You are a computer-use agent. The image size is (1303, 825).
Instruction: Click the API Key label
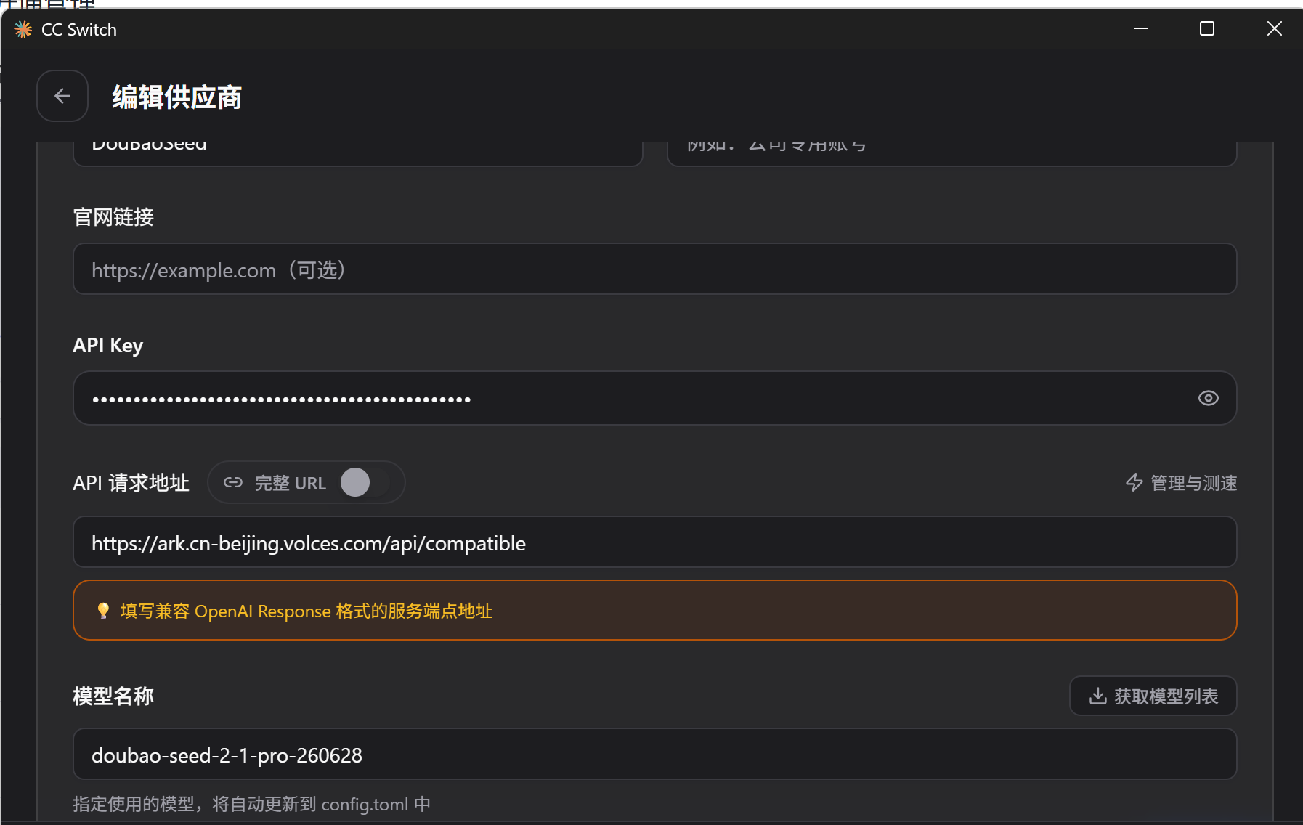pyautogui.click(x=107, y=346)
